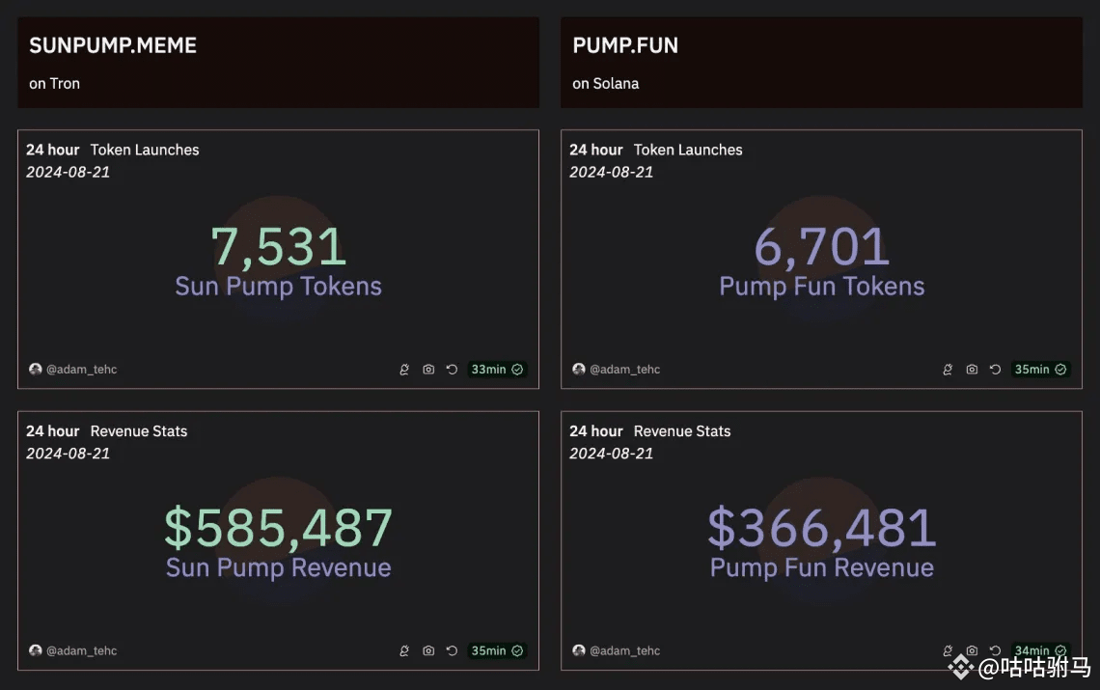Open the @adam_tehc profile under Pump Fun Tokens
1100x690 pixels.
coord(624,370)
